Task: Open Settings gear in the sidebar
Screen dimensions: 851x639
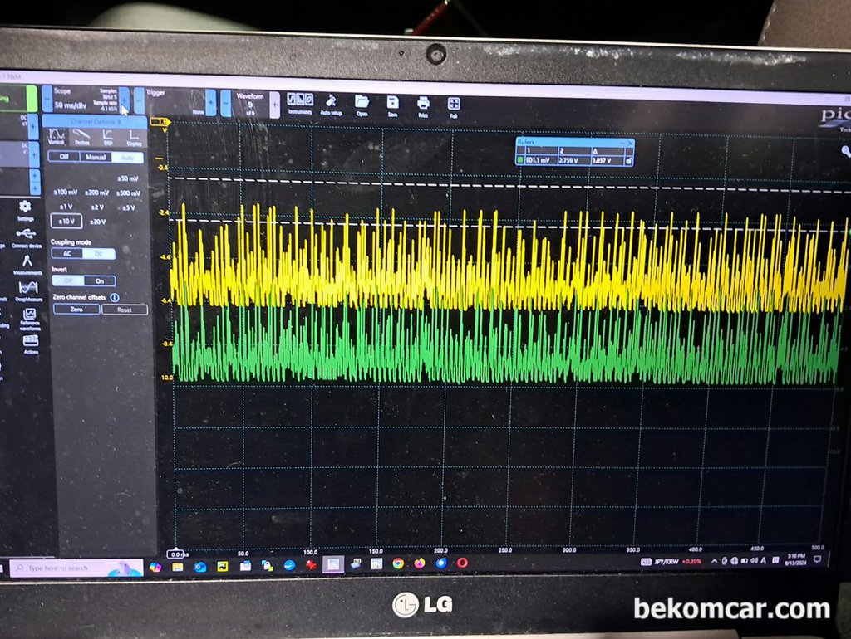Action: (25, 208)
